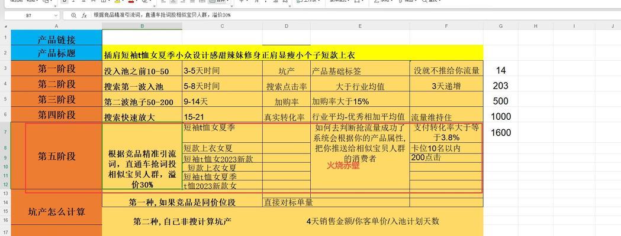The width and height of the screenshot is (621, 236).
Task: Select column G header
Action: tap(501, 26)
